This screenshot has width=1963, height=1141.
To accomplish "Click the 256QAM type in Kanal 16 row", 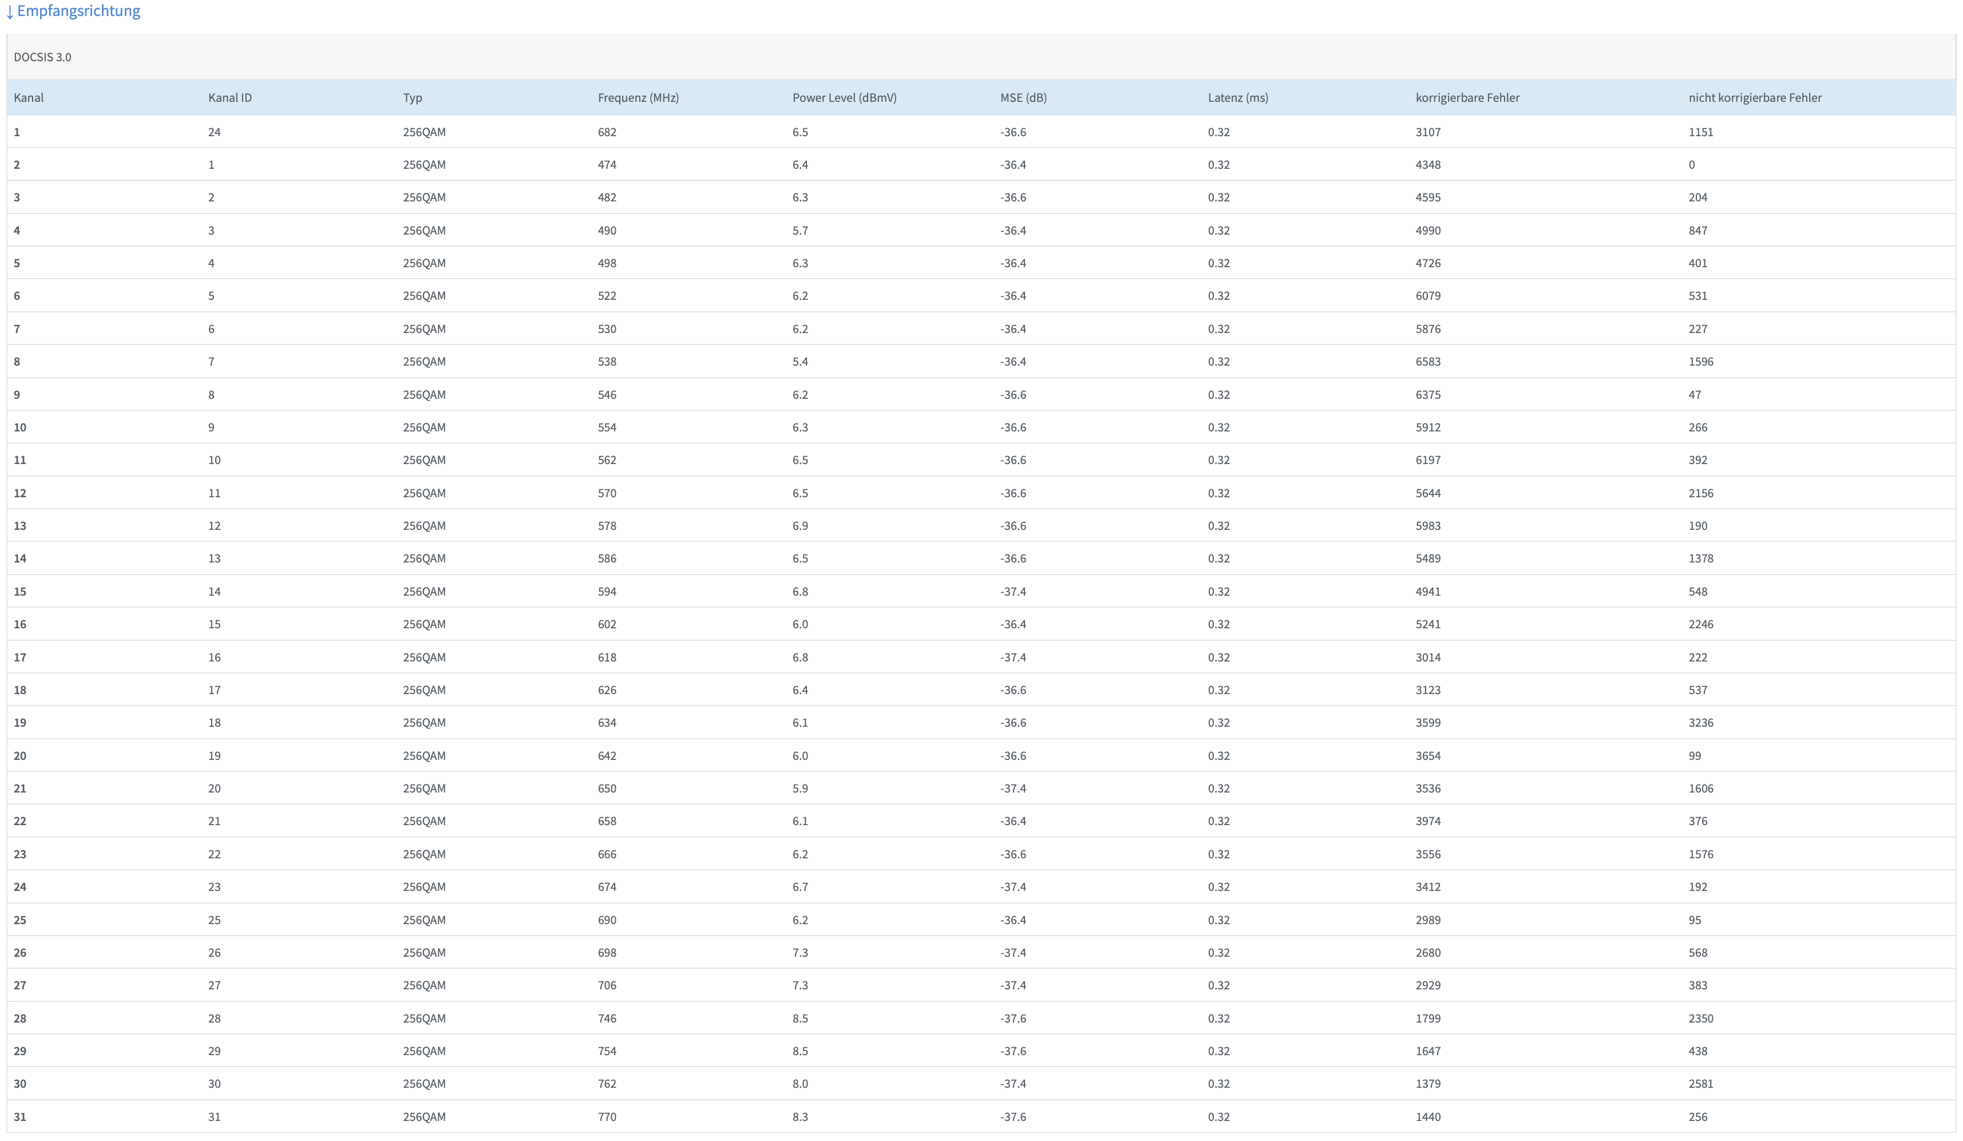I will 424,625.
